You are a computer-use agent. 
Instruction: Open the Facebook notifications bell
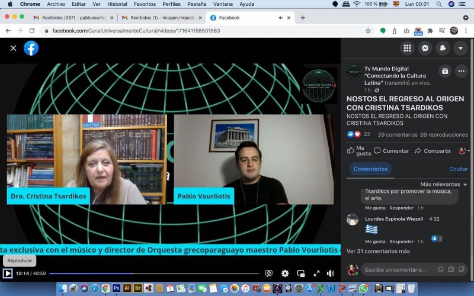[x=443, y=49]
